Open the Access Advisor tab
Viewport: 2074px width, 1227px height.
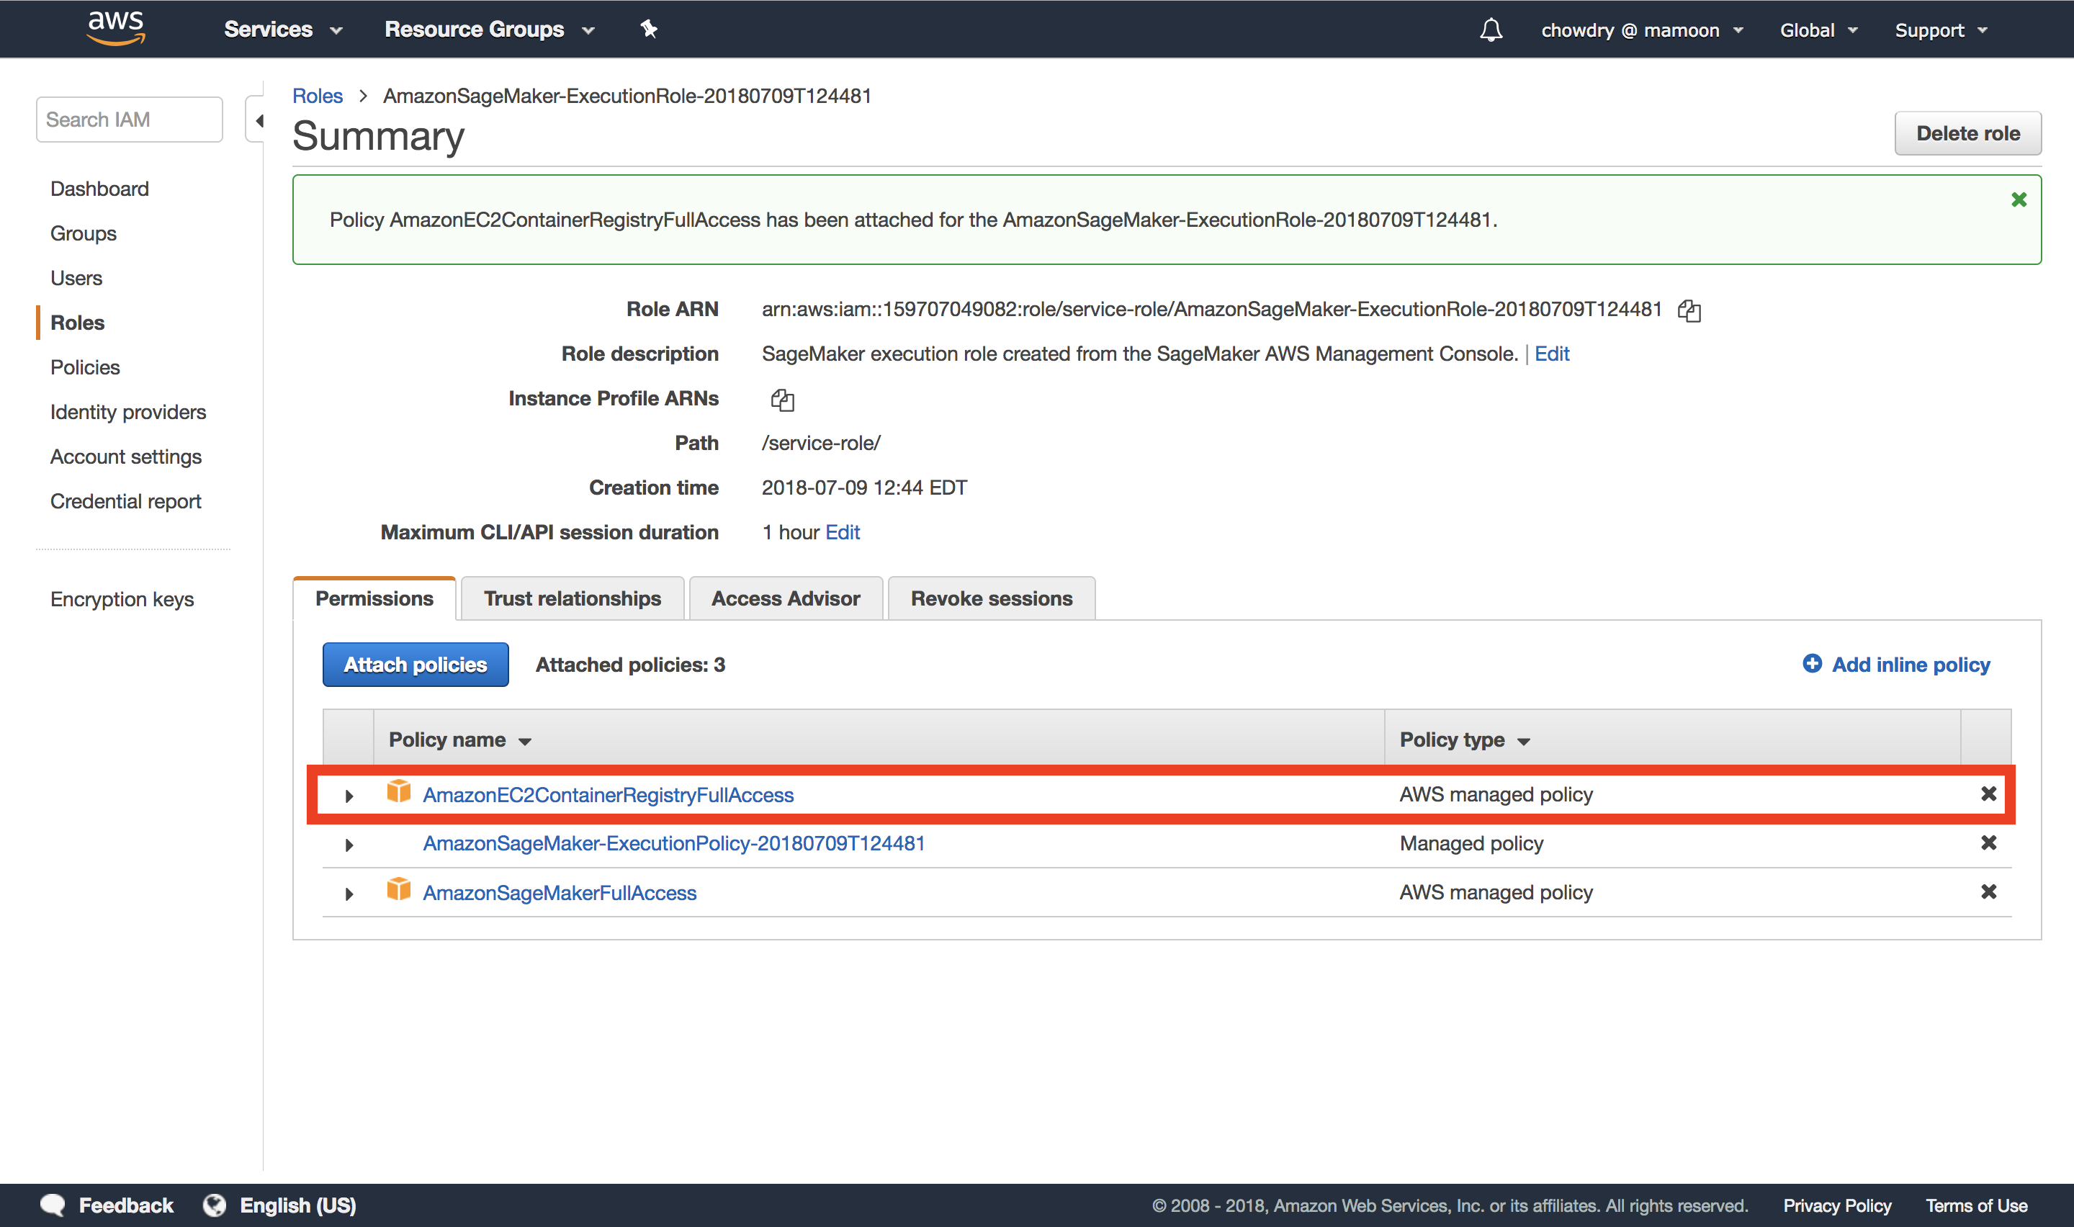click(785, 598)
